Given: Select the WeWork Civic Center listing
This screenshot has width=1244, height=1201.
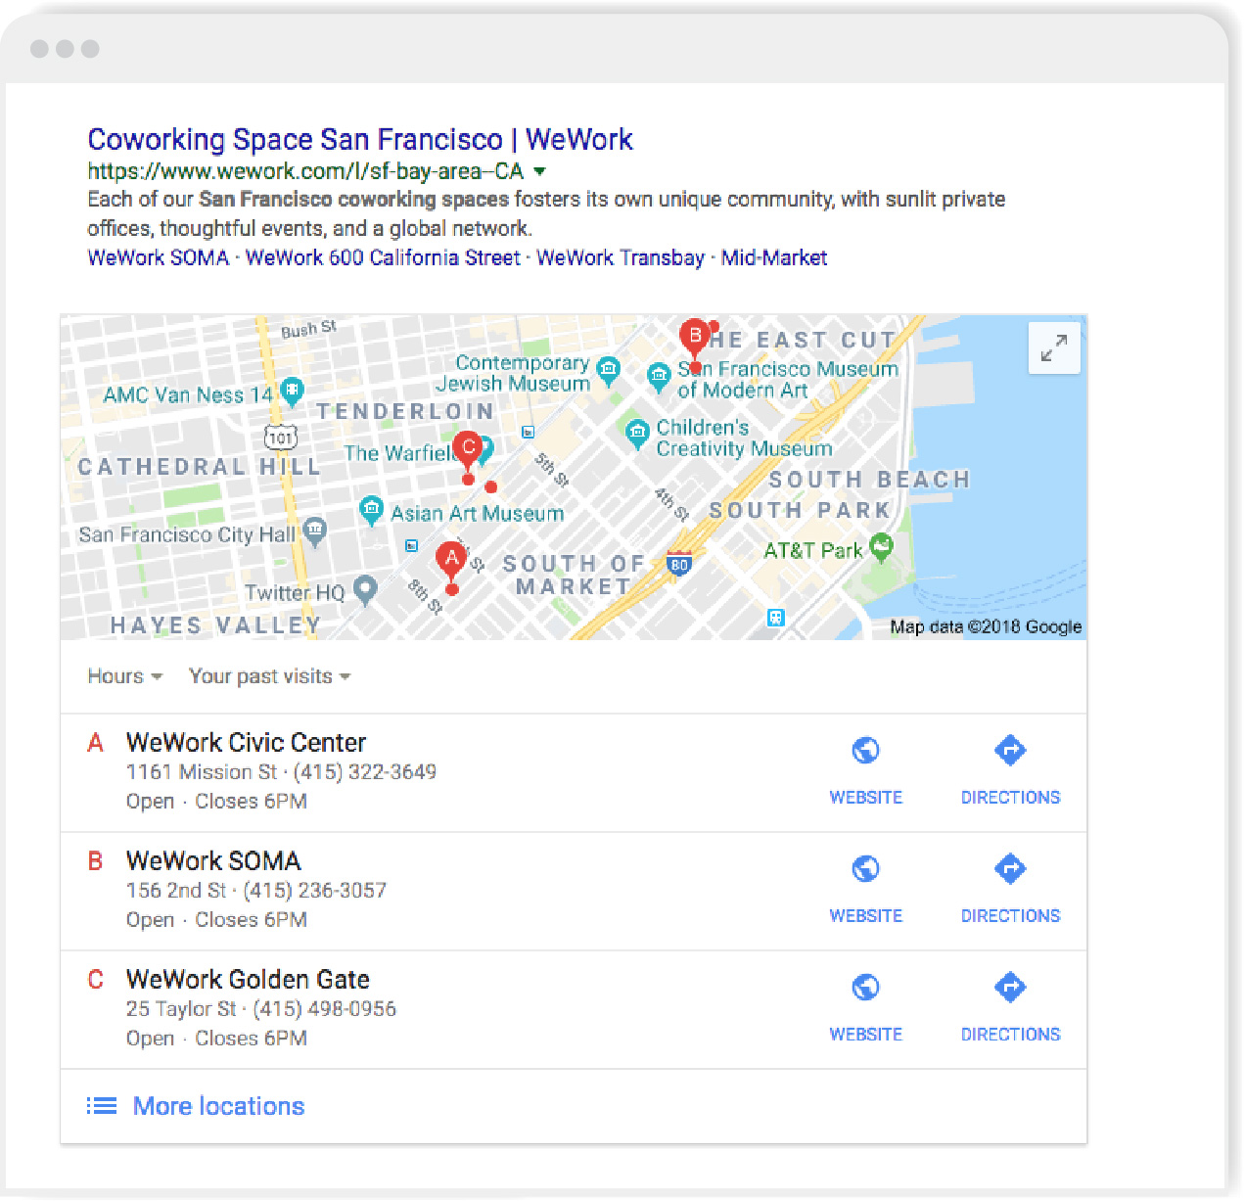Looking at the screenshot, I should click(x=574, y=772).
